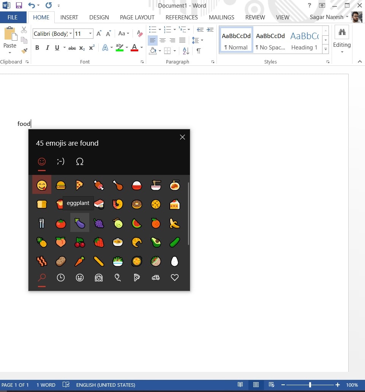Image resolution: width=365 pixels, height=392 pixels.
Task: Open the Omega symbols tab
Action: (x=80, y=162)
